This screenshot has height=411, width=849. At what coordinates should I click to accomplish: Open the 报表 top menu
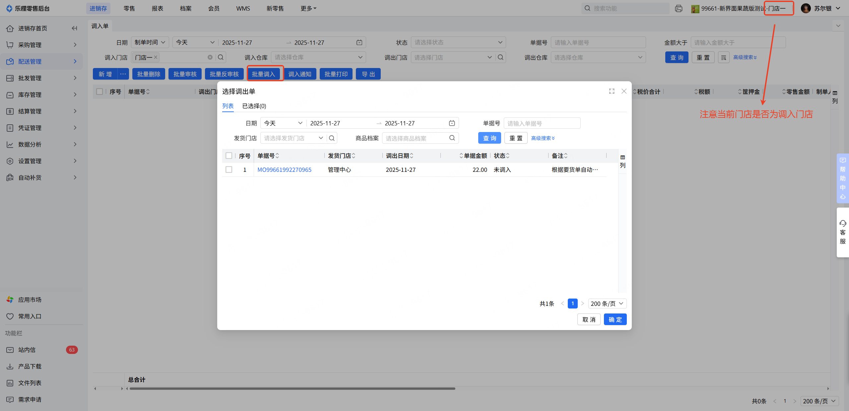(x=157, y=8)
